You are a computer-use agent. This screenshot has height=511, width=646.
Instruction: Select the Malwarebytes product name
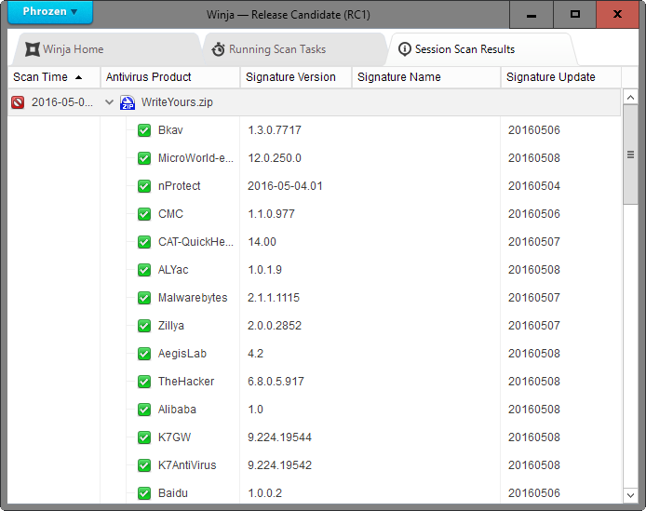[193, 298]
